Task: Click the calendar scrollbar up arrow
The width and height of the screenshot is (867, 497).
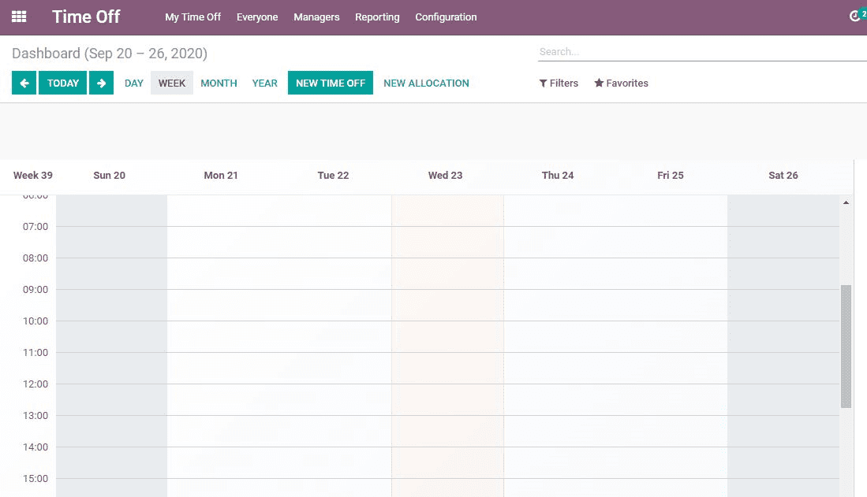Action: (x=846, y=202)
